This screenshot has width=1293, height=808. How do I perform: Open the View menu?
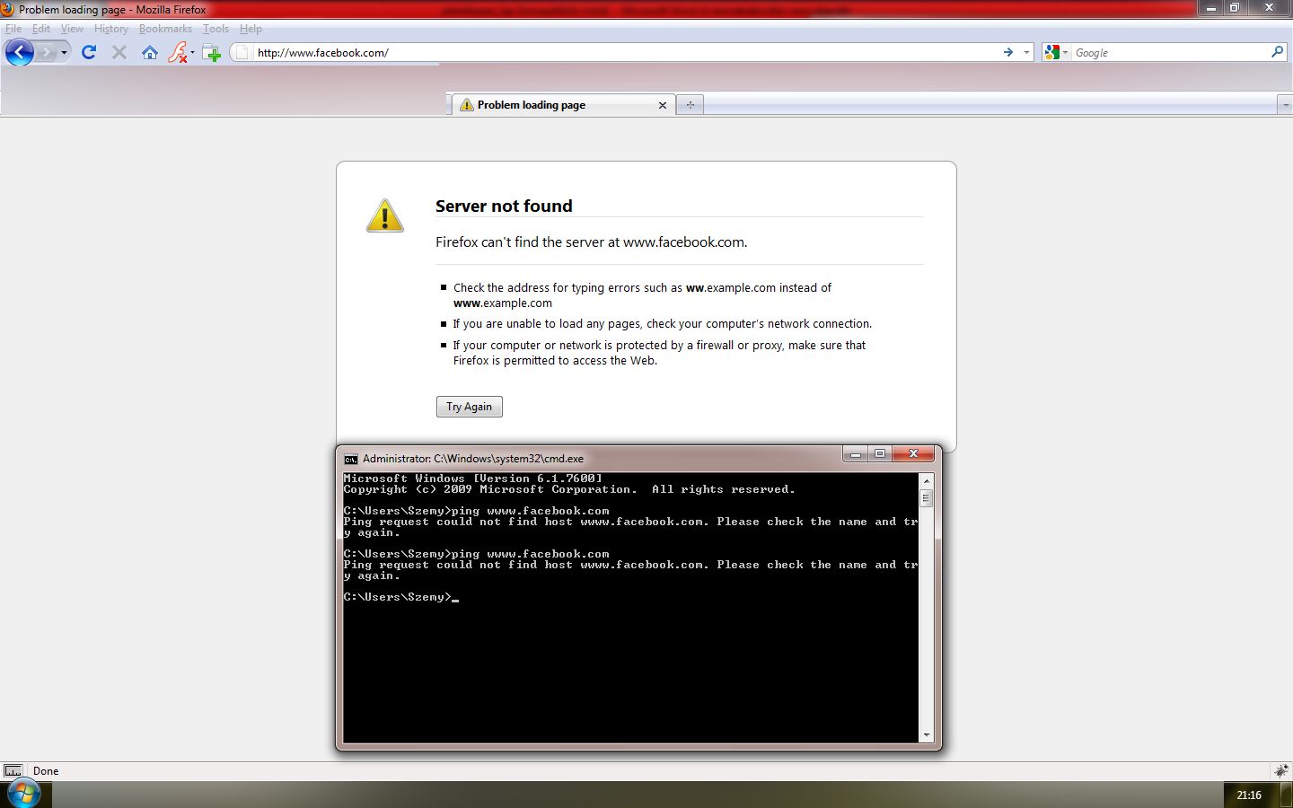coord(72,29)
